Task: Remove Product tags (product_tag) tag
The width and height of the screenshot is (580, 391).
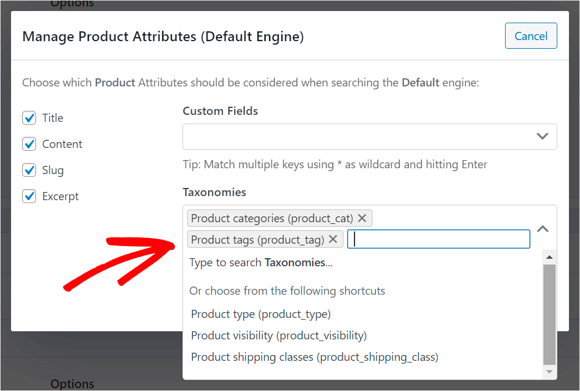Action: point(333,239)
